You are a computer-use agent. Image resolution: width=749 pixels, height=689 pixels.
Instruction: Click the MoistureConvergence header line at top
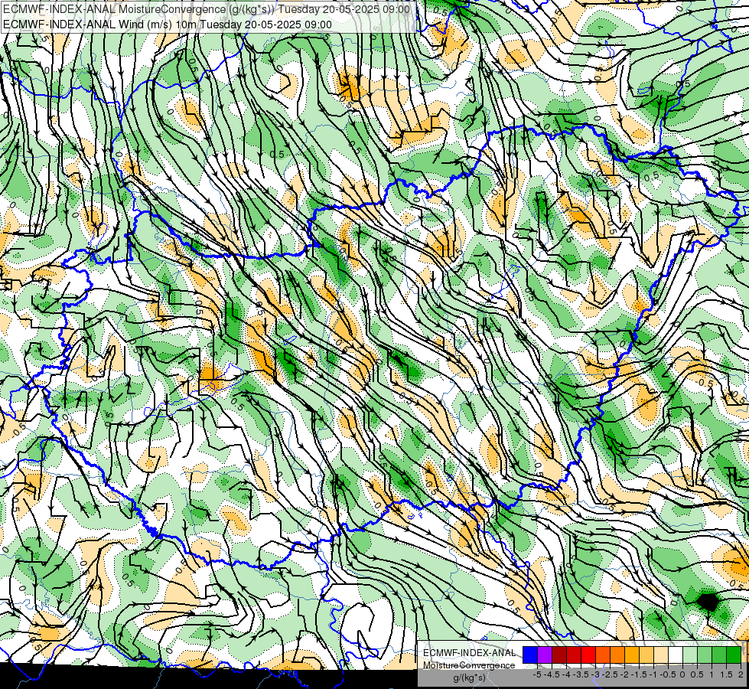207,9
